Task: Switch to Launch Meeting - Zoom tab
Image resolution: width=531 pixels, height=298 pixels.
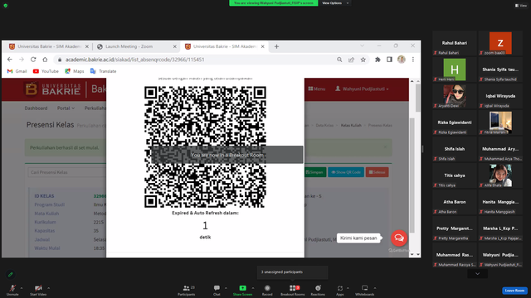Action: 129,46
